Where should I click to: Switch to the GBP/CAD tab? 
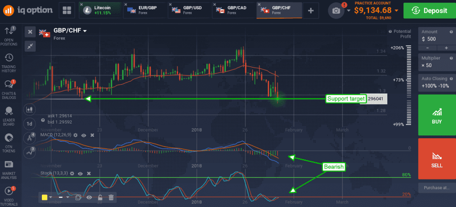pyautogui.click(x=233, y=10)
